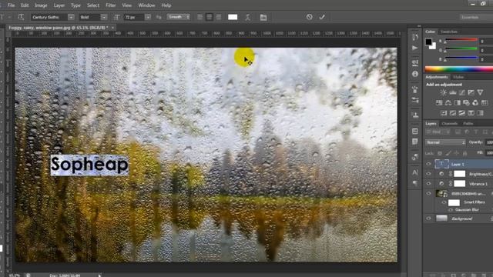This screenshot has height=277, width=493.
Task: Open the Century Gothic font family dropdown
Action: (x=72, y=17)
